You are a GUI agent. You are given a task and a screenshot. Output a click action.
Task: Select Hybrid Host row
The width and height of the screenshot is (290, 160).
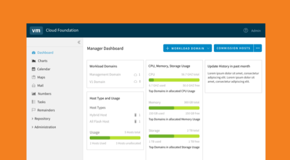(x=115, y=115)
